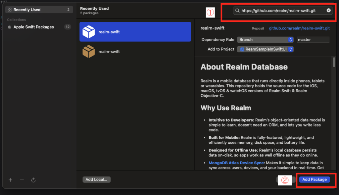Open the Dependency Rule Branch dropdown

tap(265, 40)
